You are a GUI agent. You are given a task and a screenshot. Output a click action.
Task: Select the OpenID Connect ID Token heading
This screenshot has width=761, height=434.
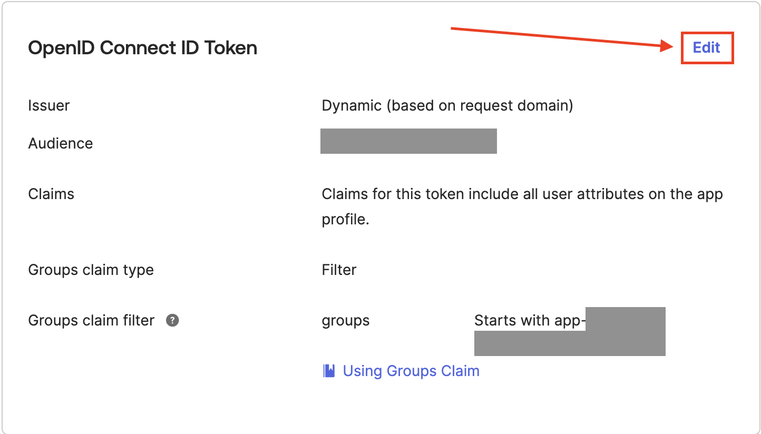143,48
